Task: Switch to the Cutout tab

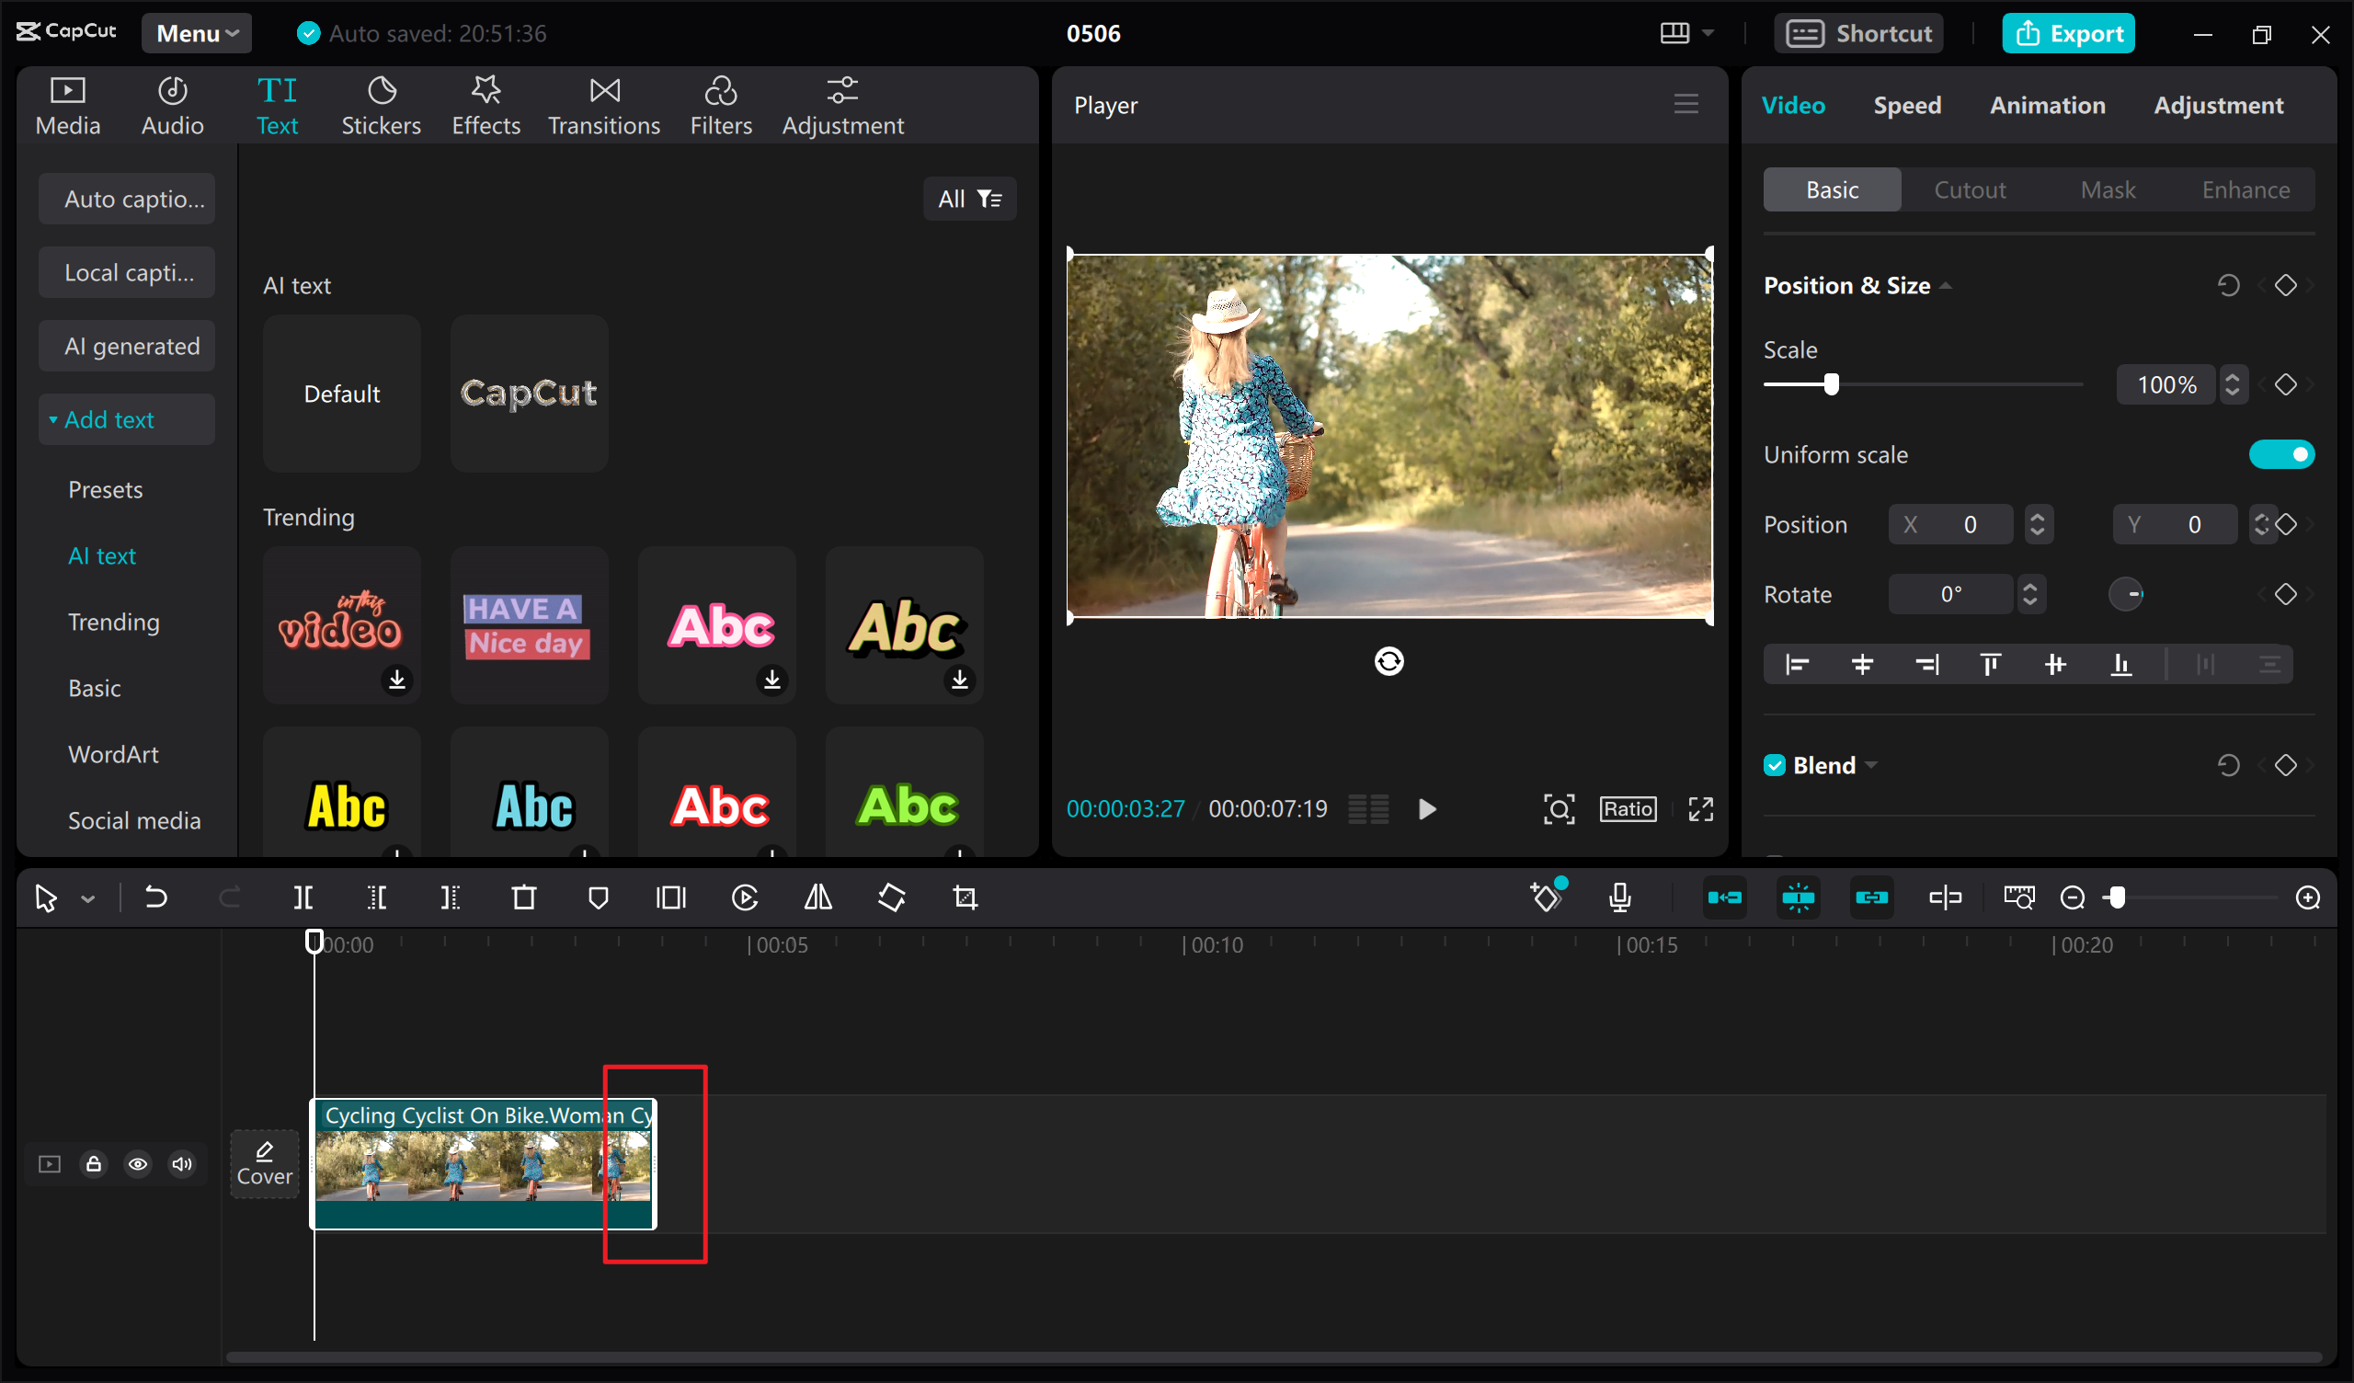Action: pos(1970,189)
